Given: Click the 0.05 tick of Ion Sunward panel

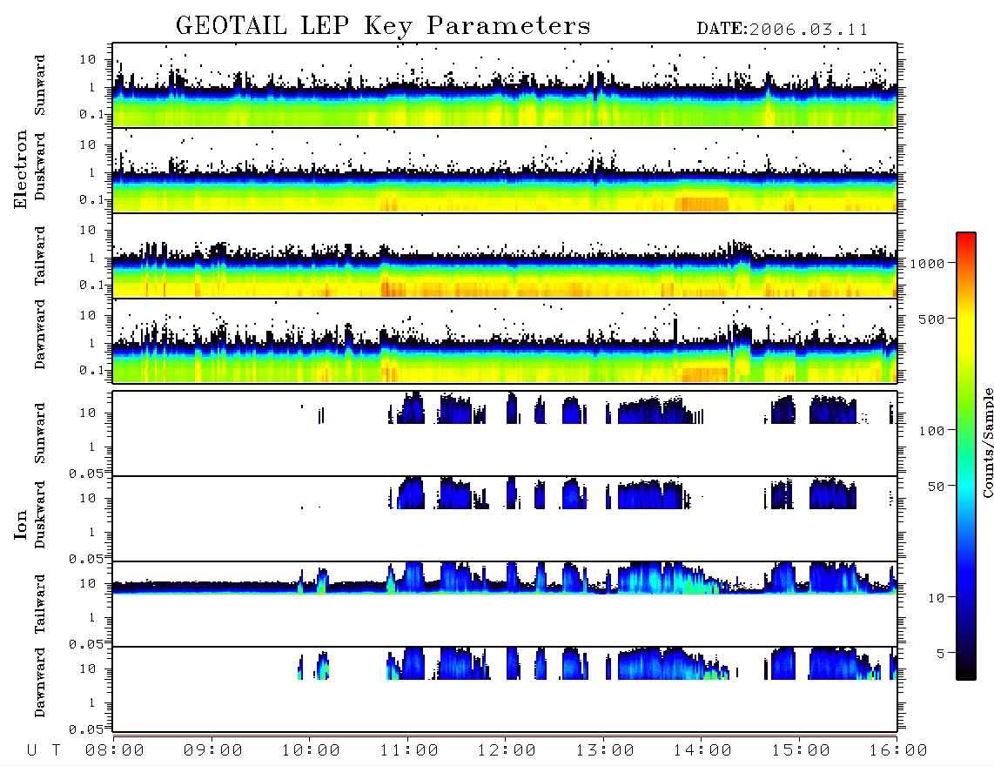Looking at the screenshot, I should [x=86, y=474].
